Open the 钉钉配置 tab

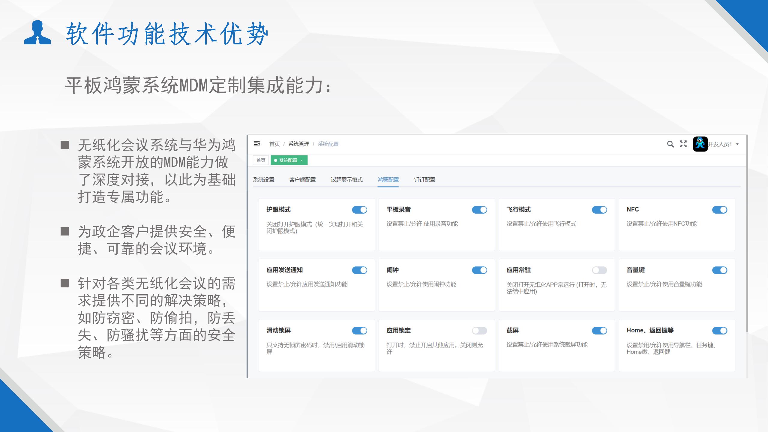(x=424, y=180)
